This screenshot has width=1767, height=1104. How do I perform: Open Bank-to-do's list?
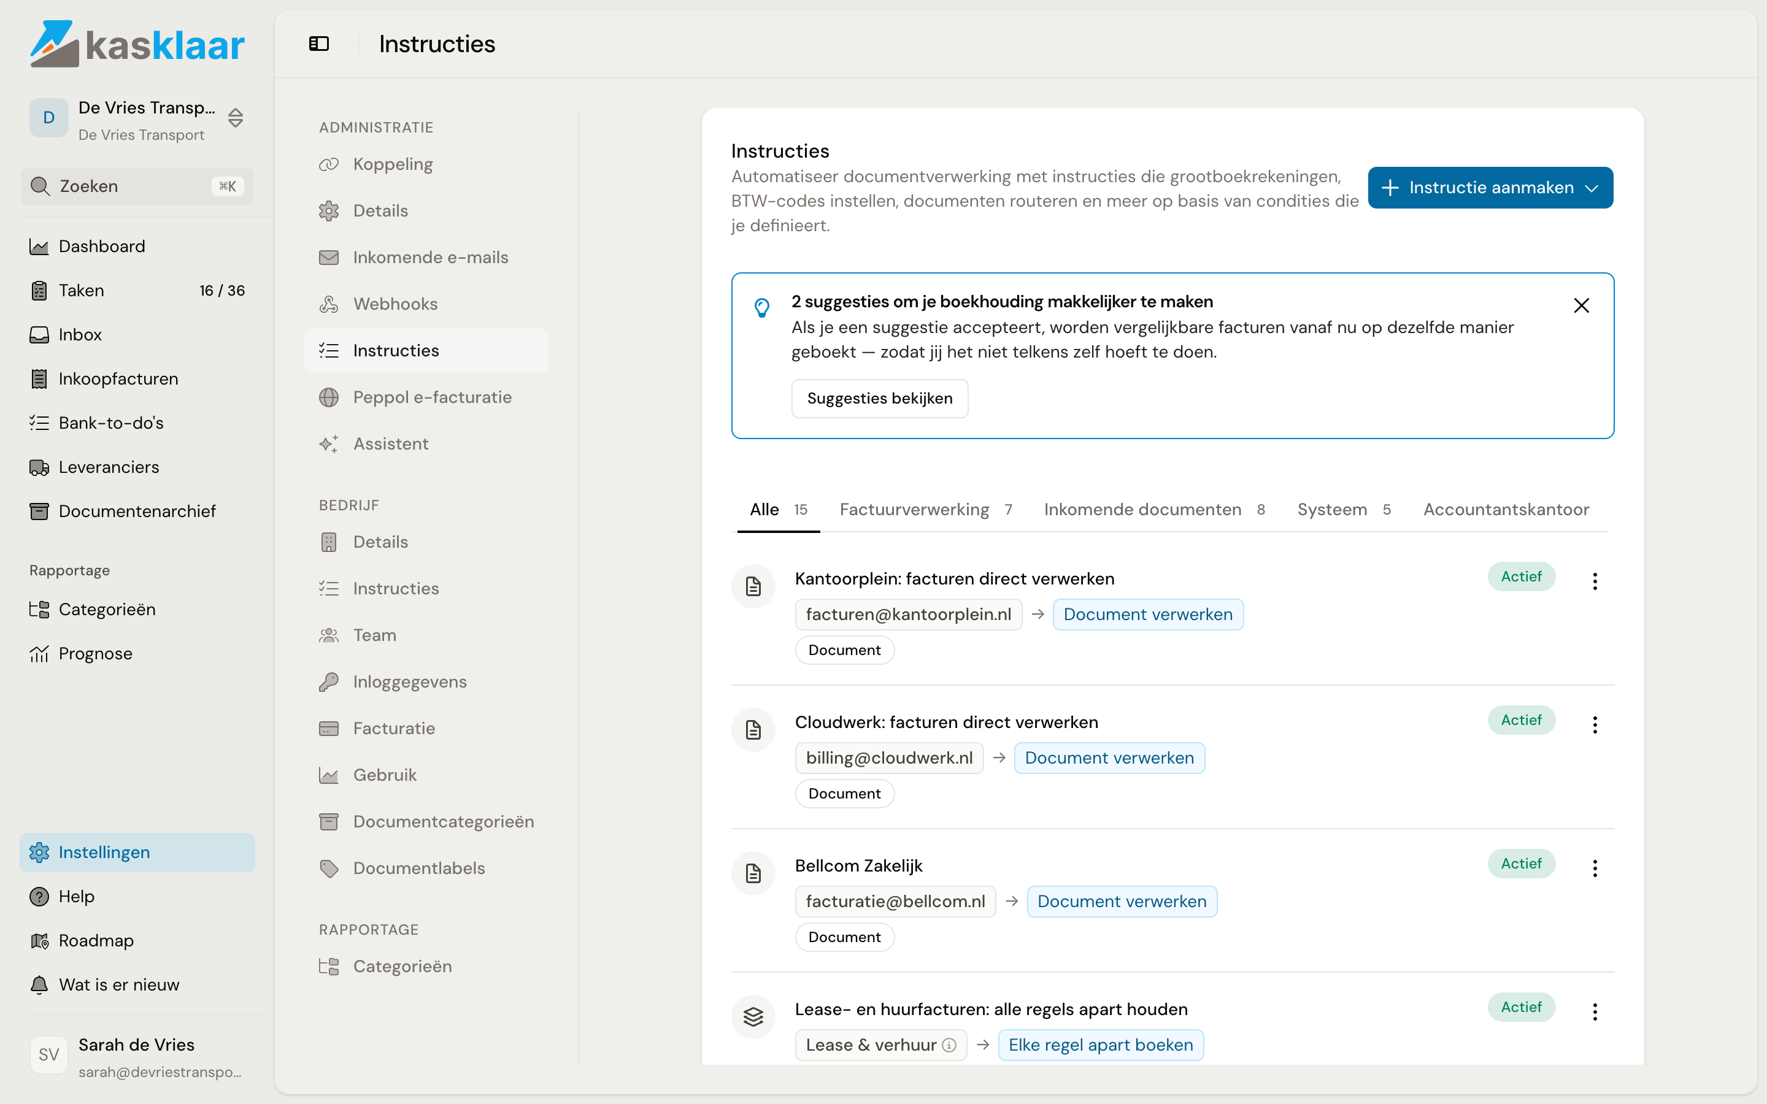[x=137, y=423]
